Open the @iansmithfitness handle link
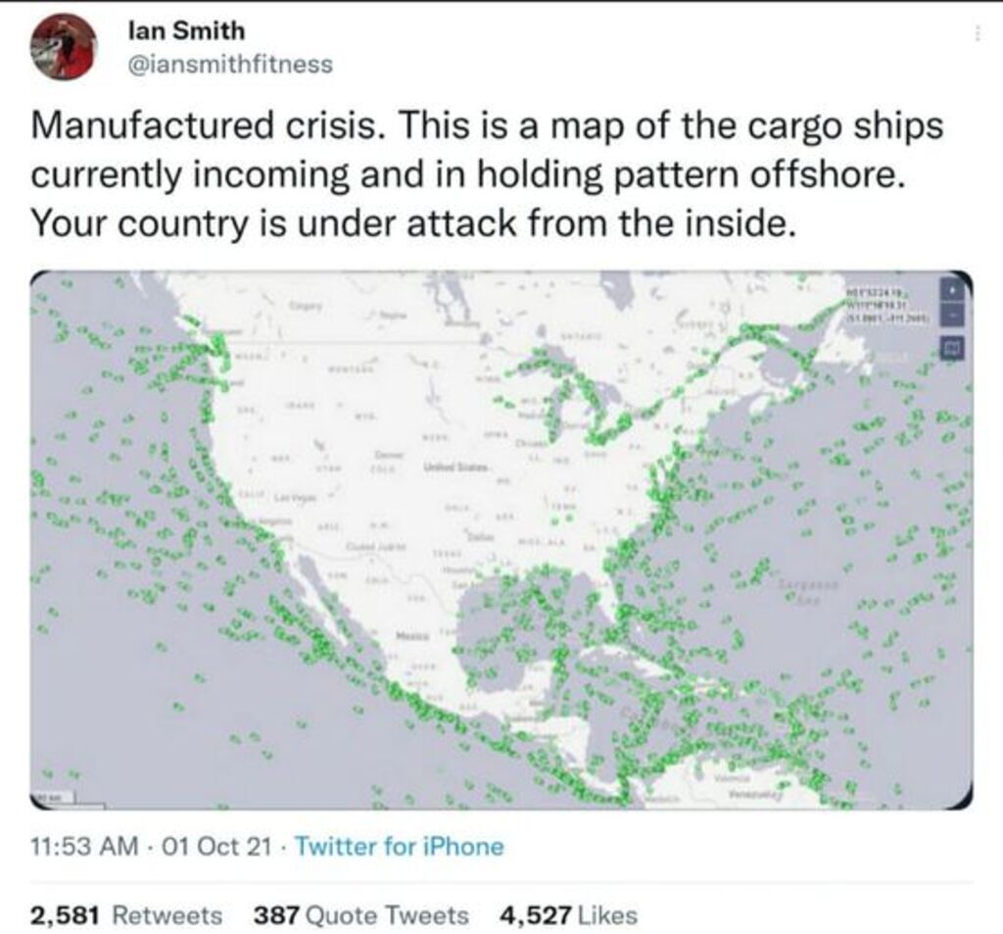Viewport: 1003px width, 934px height. (230, 65)
